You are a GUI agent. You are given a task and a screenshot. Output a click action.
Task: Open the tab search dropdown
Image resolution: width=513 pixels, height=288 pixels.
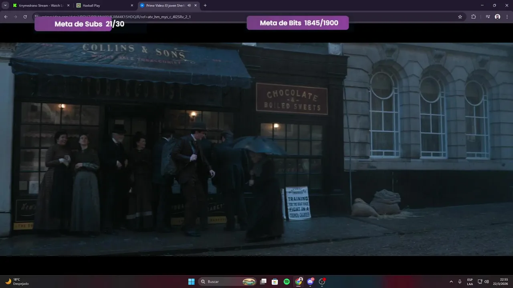point(5,6)
